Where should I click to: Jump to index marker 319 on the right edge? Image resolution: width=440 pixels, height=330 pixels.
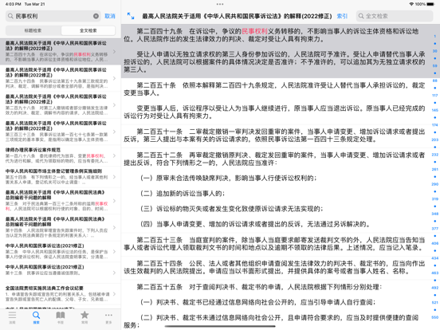[435, 199]
